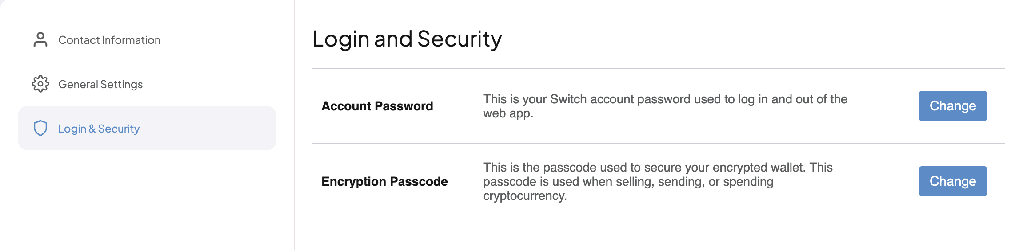
Task: Click the Switch account password description text
Action: pyautogui.click(x=665, y=106)
